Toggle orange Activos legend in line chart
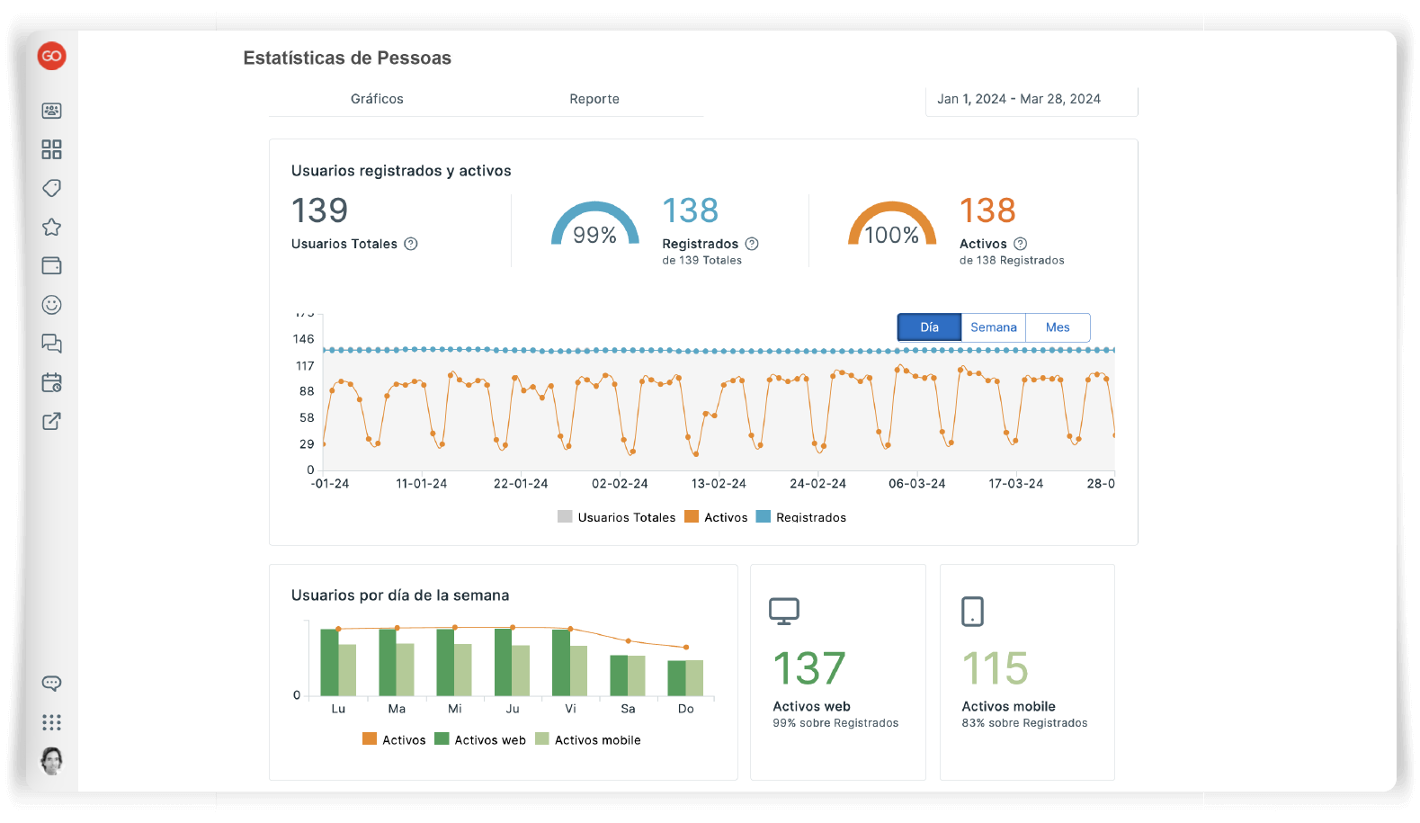This screenshot has height=823, width=1420. click(x=716, y=517)
